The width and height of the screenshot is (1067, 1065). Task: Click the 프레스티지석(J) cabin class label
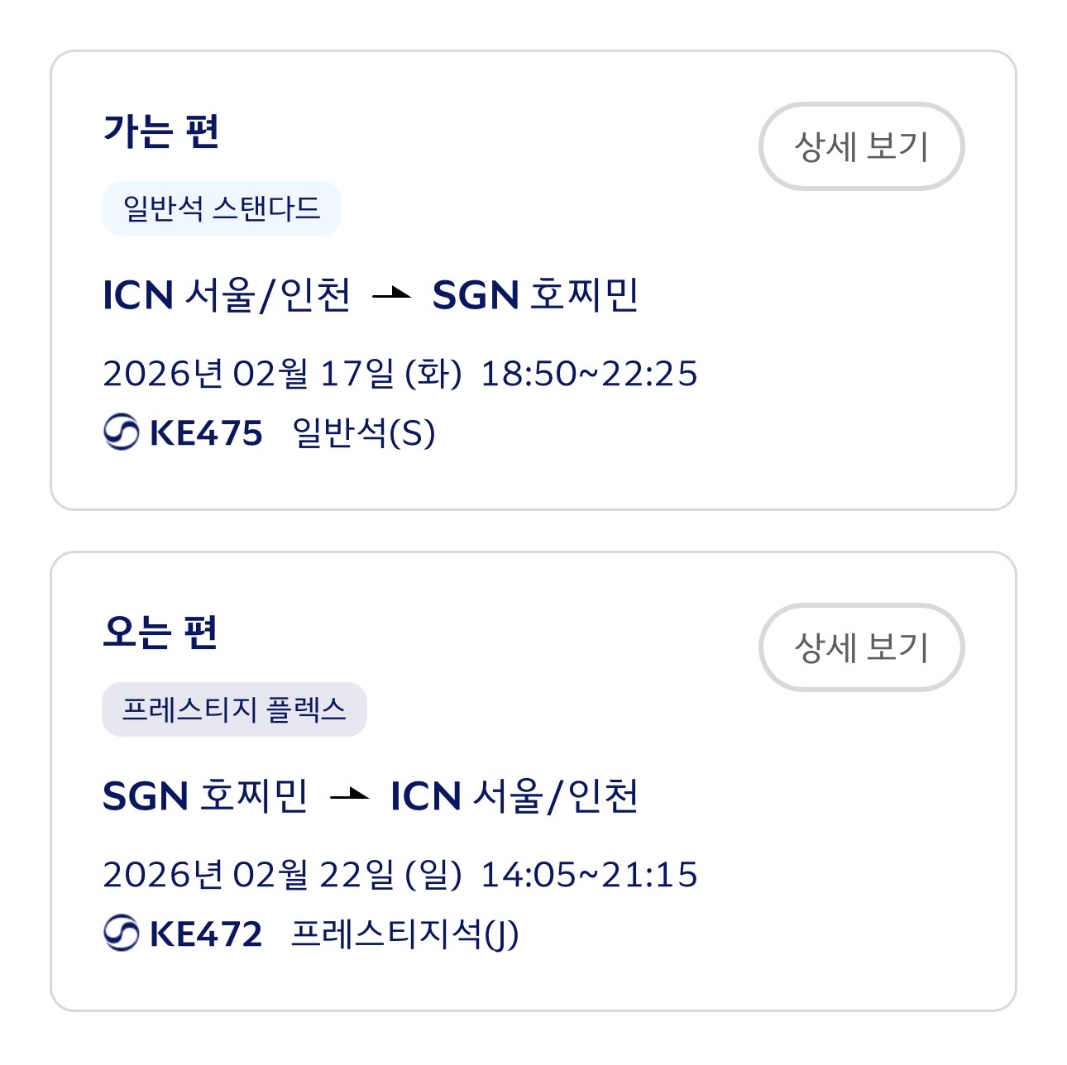(404, 934)
